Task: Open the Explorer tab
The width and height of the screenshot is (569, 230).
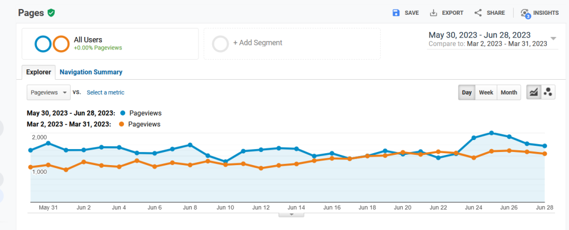Action: (x=39, y=72)
